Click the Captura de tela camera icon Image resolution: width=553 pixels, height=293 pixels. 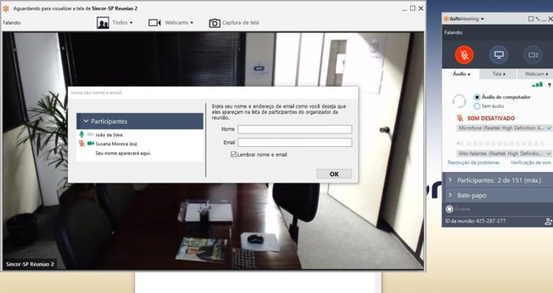(215, 22)
